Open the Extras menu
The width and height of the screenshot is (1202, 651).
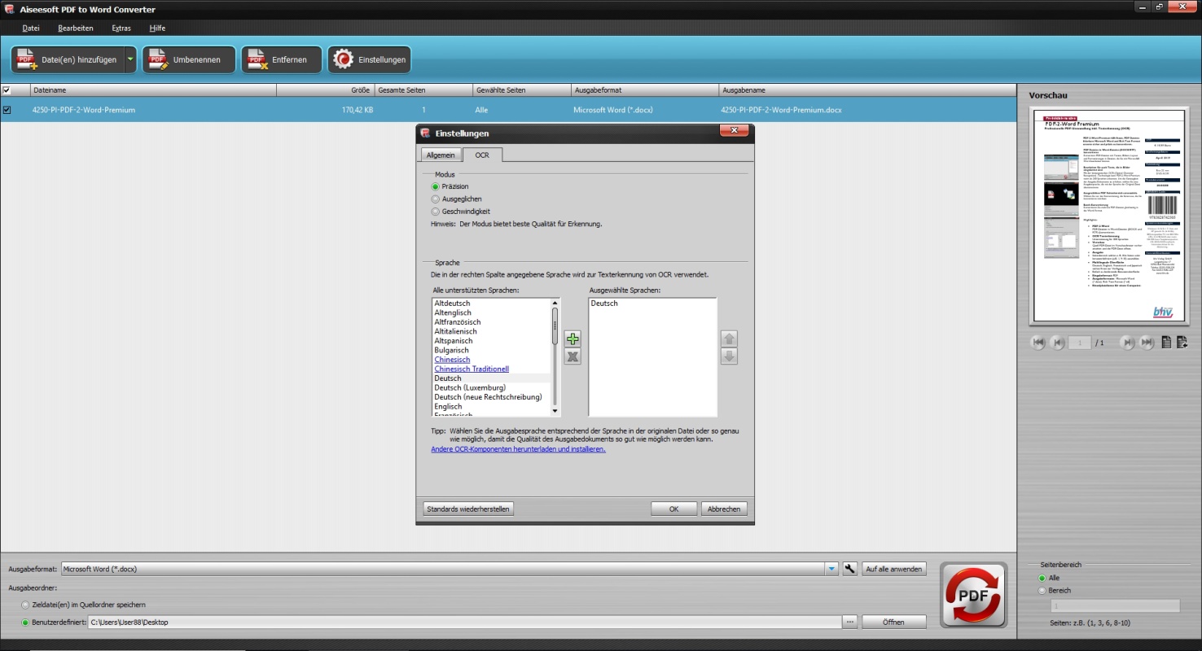pos(121,28)
